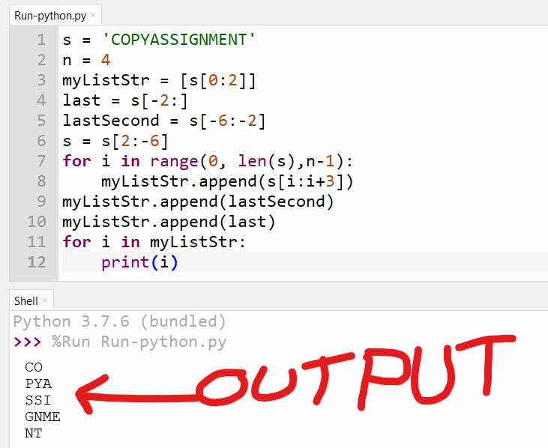Click myListStr.append(lastSecond) on line 9
This screenshot has height=448, width=548.
tap(198, 202)
